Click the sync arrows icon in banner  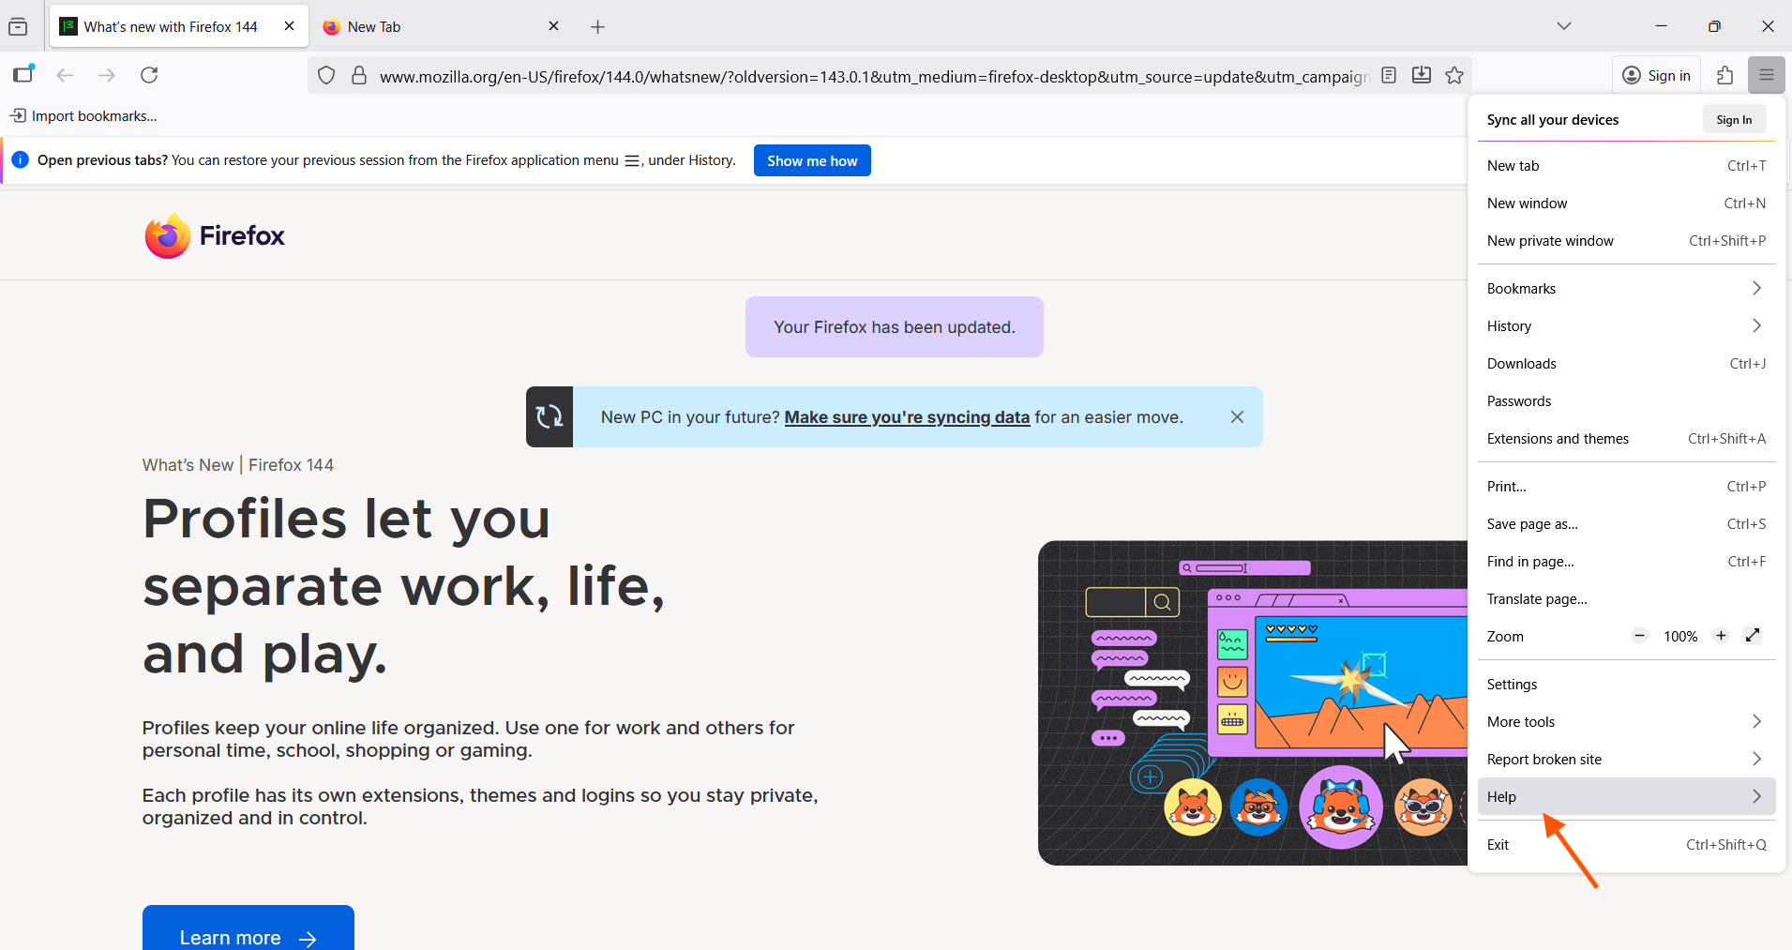coord(550,417)
